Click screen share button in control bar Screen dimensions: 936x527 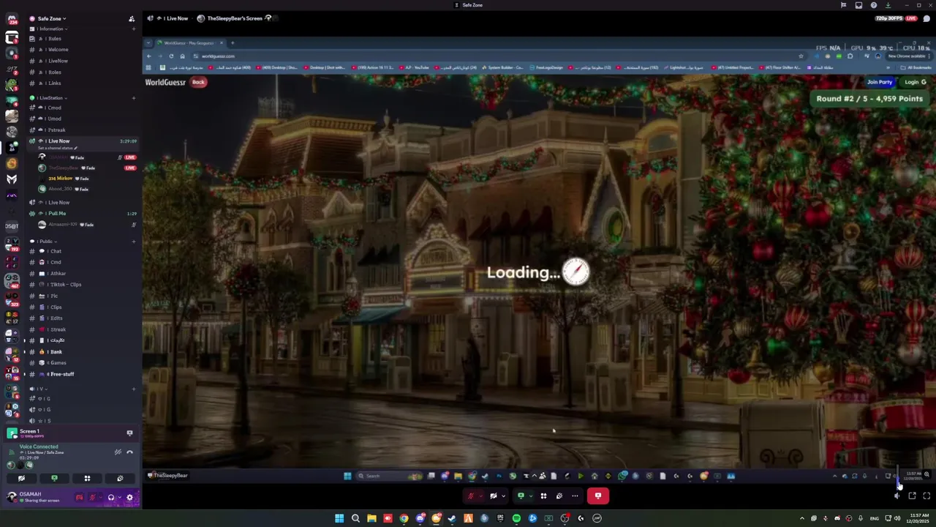[x=521, y=496]
